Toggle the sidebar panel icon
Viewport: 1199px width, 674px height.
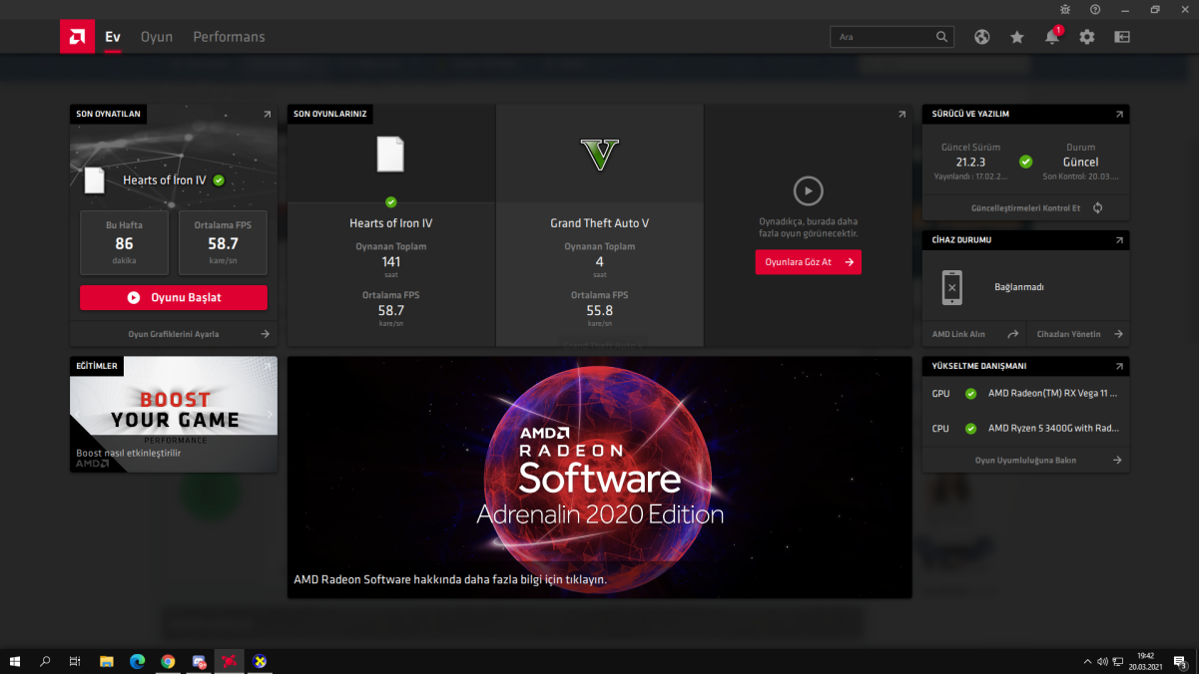tap(1122, 37)
